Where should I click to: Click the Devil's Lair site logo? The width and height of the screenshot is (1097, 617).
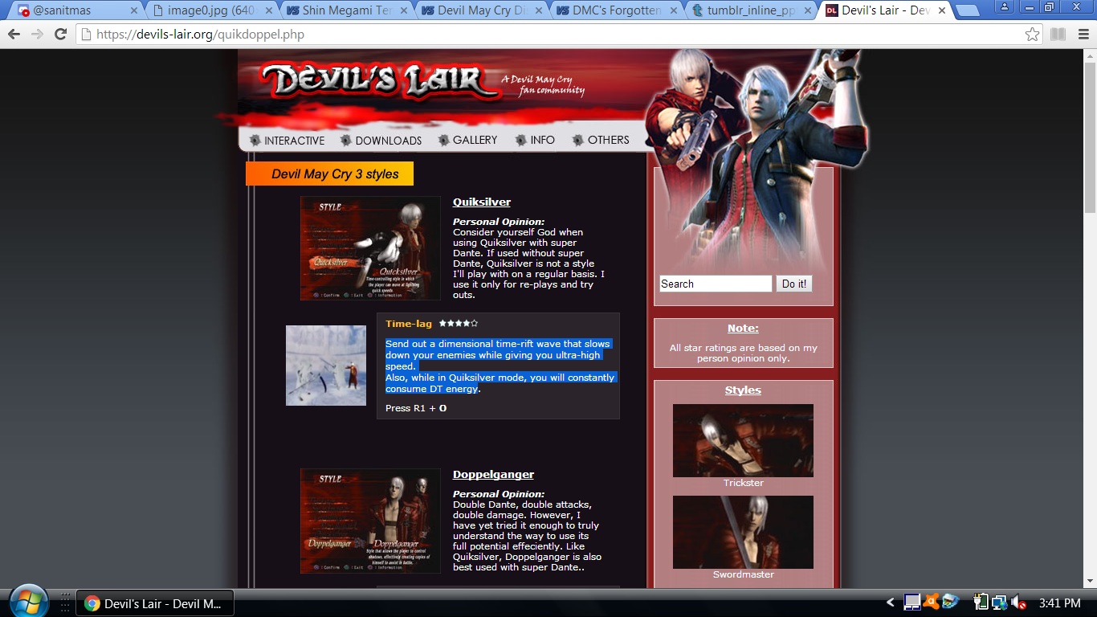[x=381, y=81]
